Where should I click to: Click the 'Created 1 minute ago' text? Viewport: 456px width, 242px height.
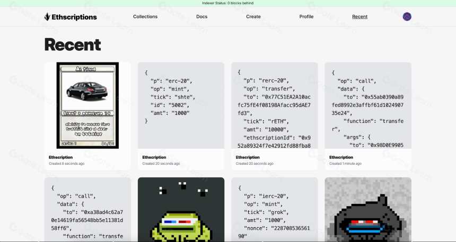[x=346, y=164]
